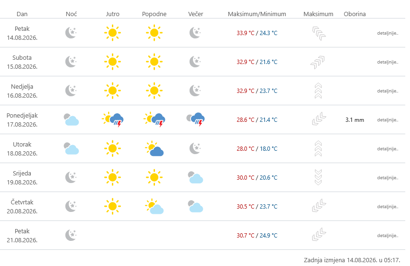
Task: Click the thunderstorm icon for Monday evening
Action: click(196, 119)
